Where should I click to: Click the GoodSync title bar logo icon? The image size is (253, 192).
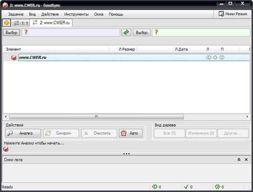coord(5,5)
